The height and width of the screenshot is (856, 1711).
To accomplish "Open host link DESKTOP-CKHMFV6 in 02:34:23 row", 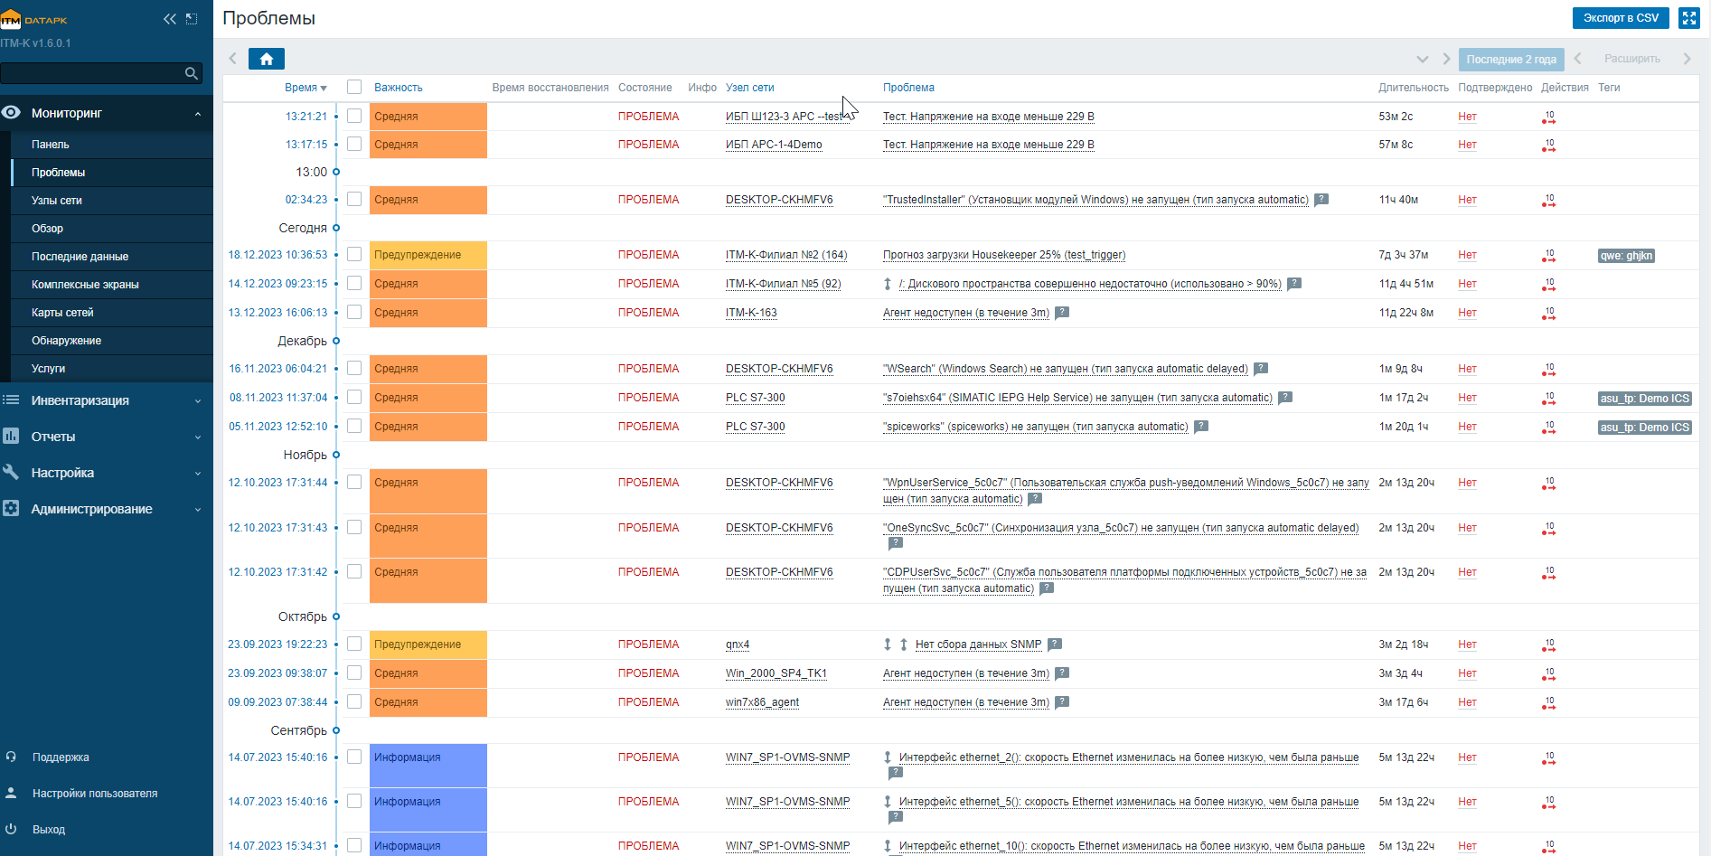I will click(779, 200).
